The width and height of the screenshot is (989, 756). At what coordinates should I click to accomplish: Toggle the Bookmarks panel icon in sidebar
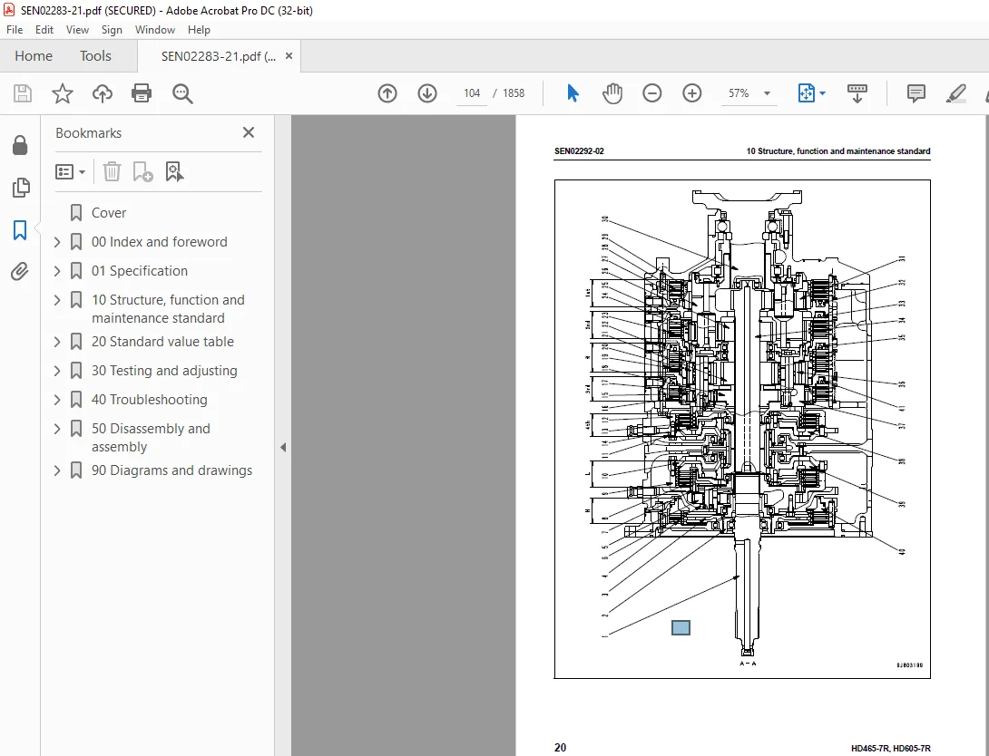20,230
